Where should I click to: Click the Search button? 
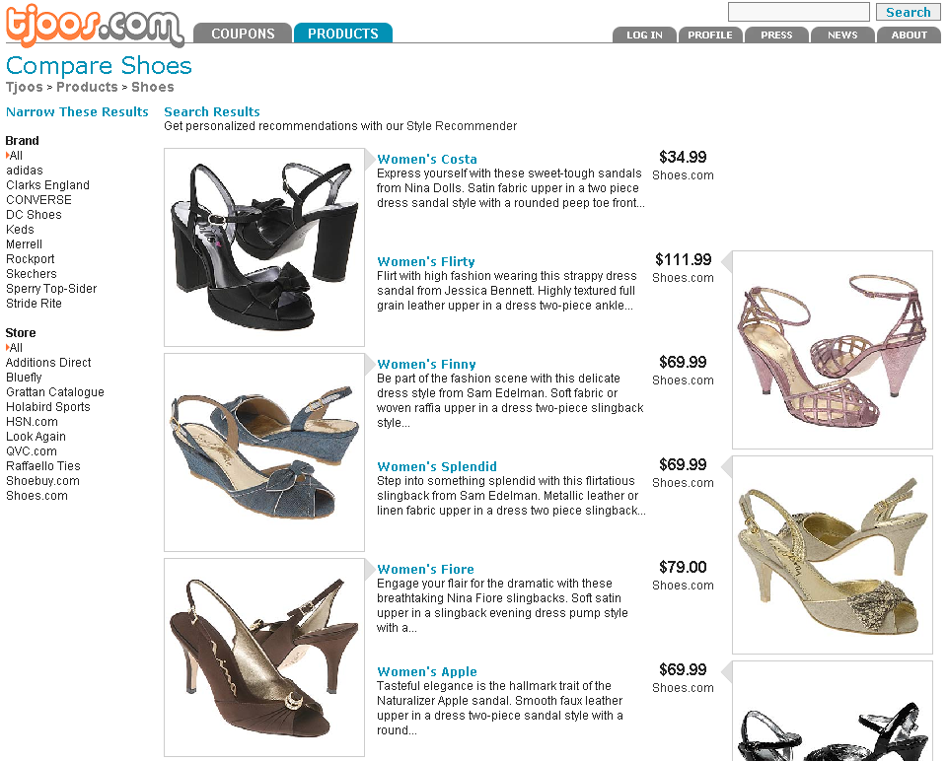pyautogui.click(x=908, y=12)
